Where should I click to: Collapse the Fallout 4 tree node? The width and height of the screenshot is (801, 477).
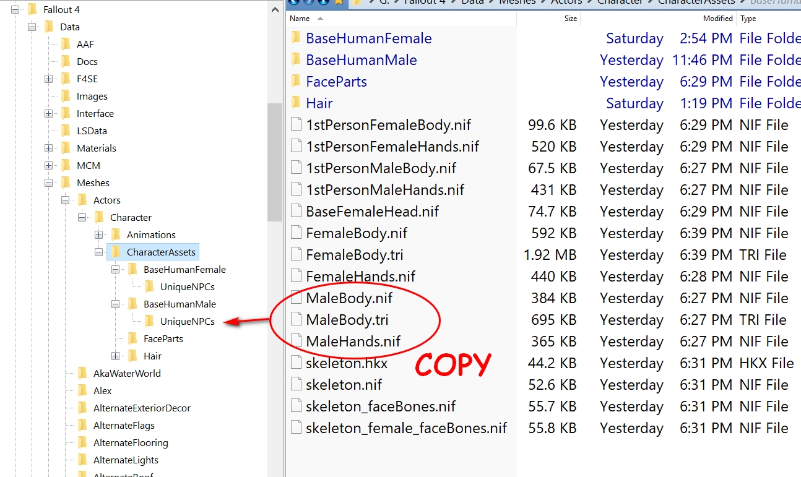pos(15,9)
